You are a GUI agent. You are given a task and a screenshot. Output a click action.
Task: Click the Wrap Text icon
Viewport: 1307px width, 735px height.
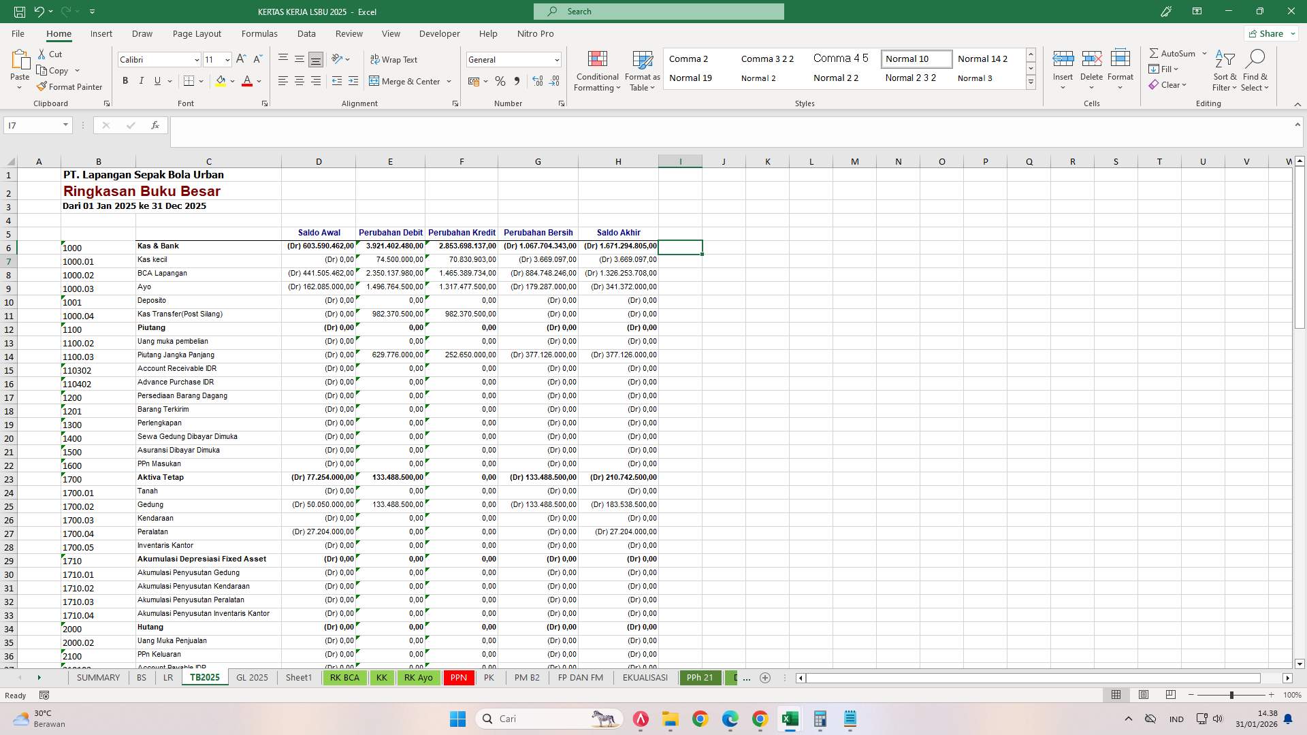(395, 59)
